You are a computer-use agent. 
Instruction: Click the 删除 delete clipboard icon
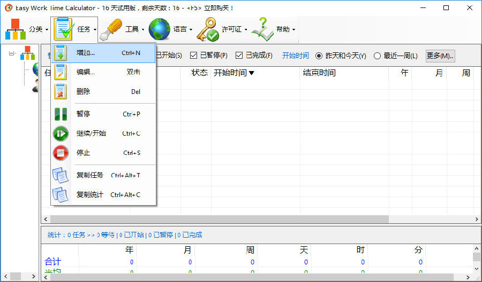pos(60,91)
